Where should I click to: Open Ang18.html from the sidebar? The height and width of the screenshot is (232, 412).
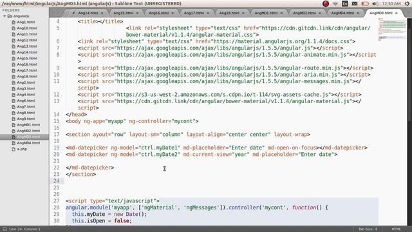(27, 77)
